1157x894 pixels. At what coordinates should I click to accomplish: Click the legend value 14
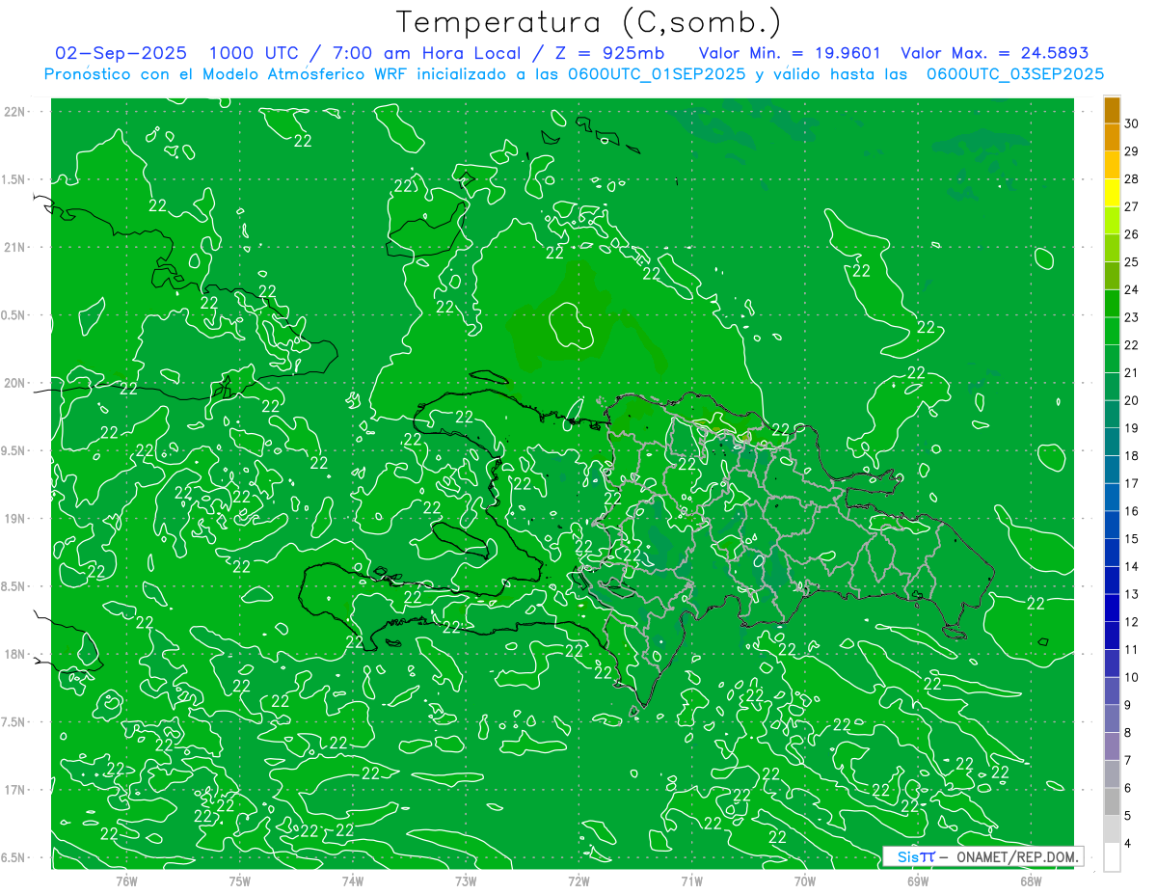[1132, 566]
